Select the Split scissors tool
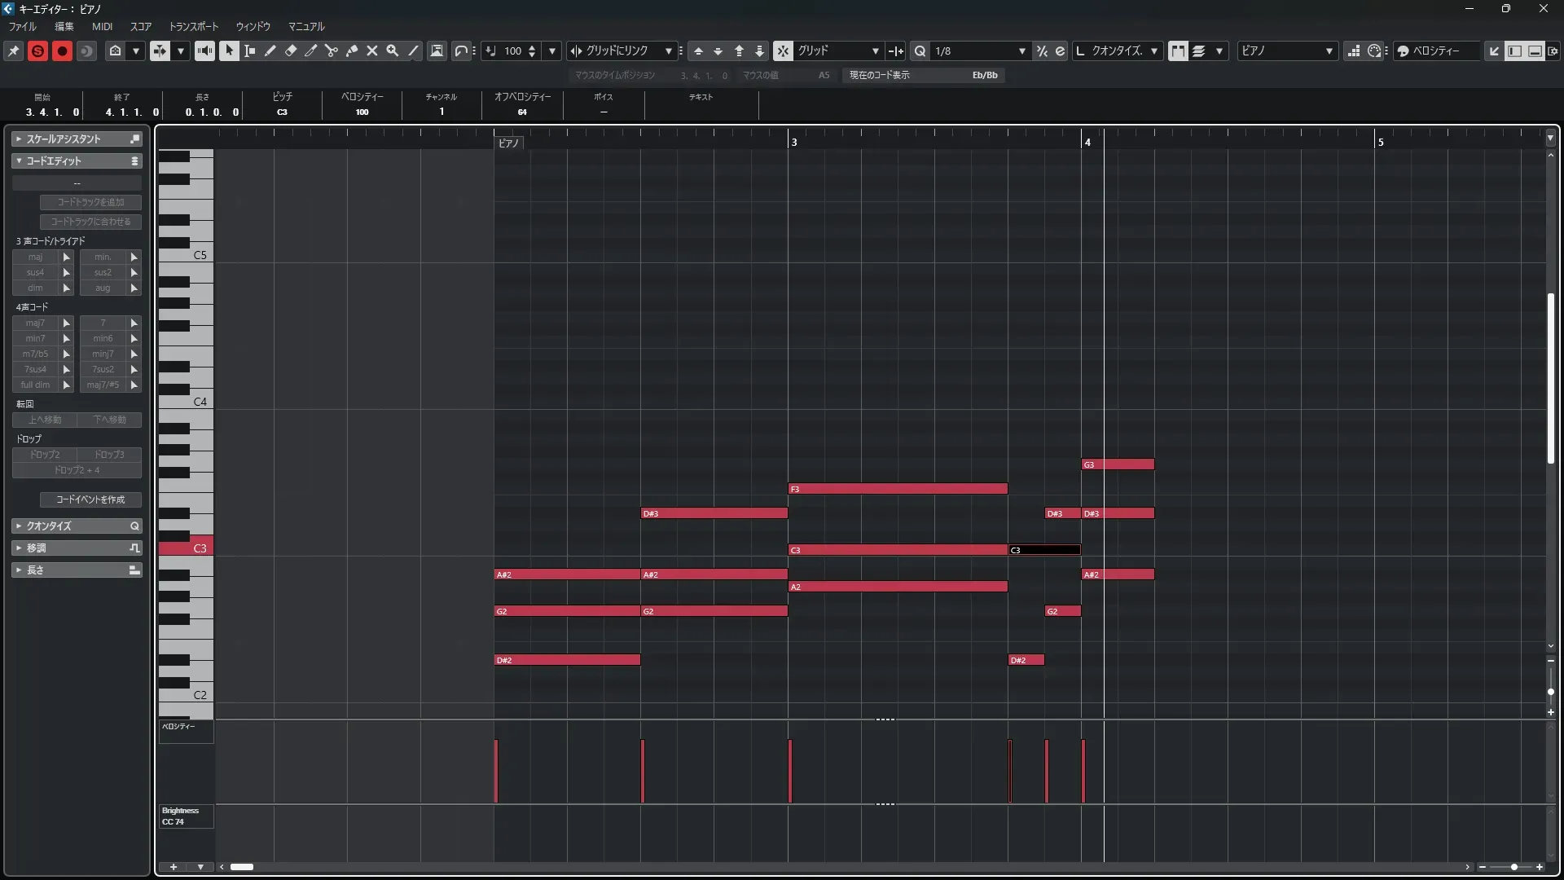The width and height of the screenshot is (1564, 880). (332, 51)
